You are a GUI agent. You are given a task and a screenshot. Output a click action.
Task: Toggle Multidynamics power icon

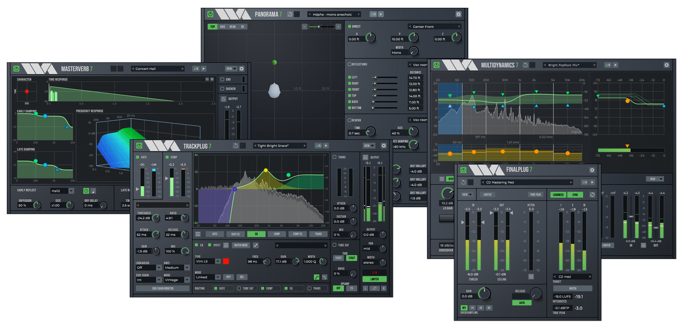[x=435, y=65]
